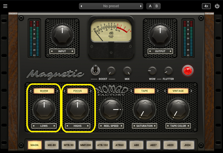Select the JH24 tape machine
The image size is (223, 153).
(187, 145)
